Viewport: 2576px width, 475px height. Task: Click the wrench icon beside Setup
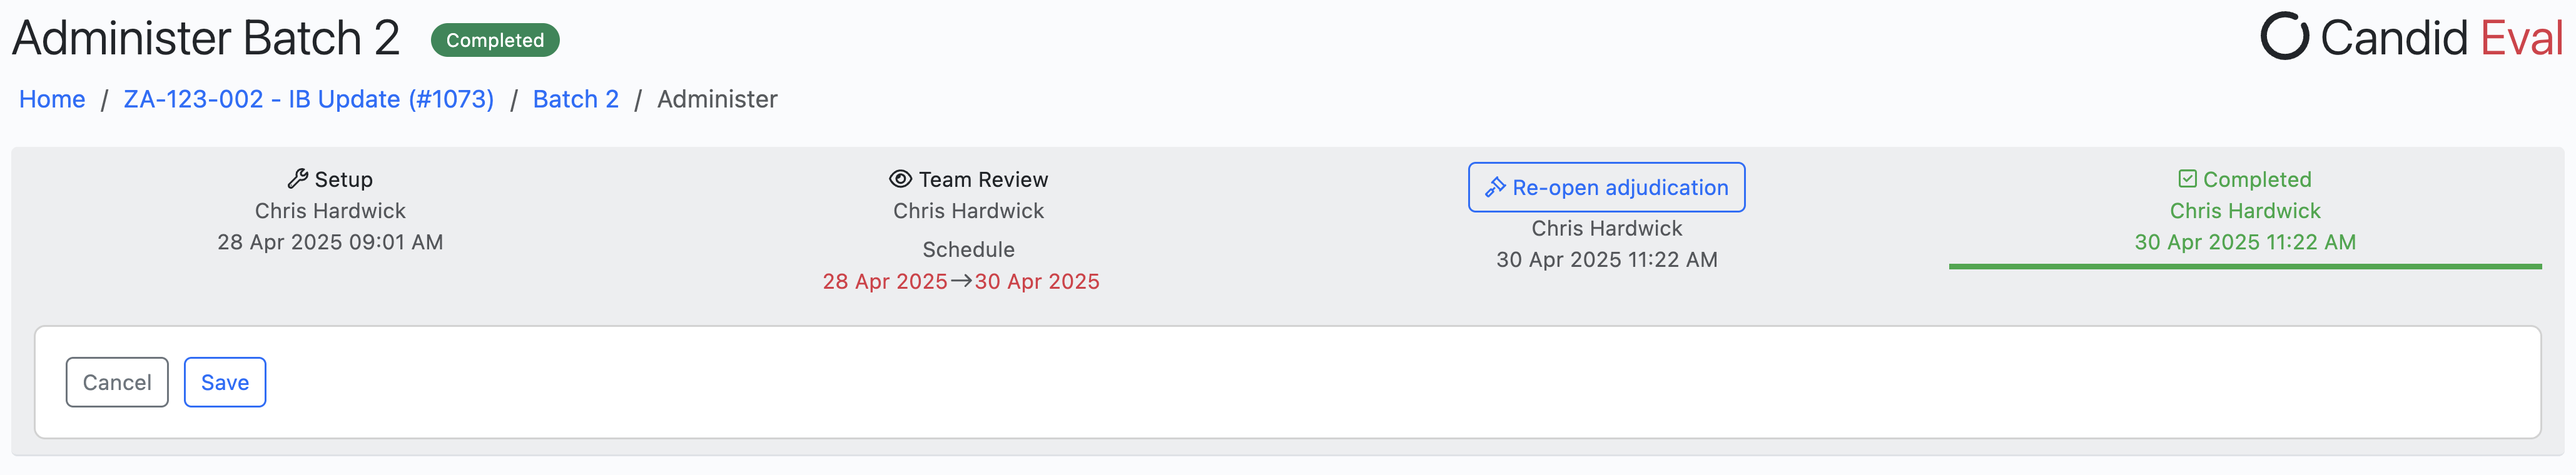tap(297, 179)
